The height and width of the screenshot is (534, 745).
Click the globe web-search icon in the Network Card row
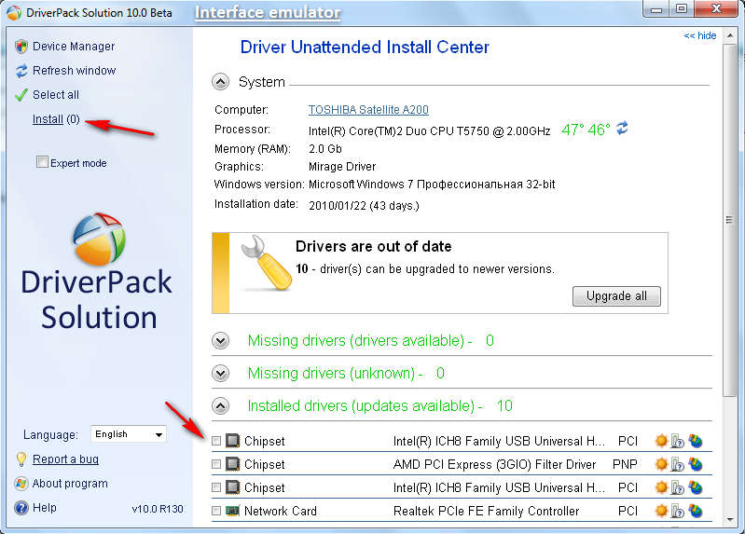pos(695,511)
